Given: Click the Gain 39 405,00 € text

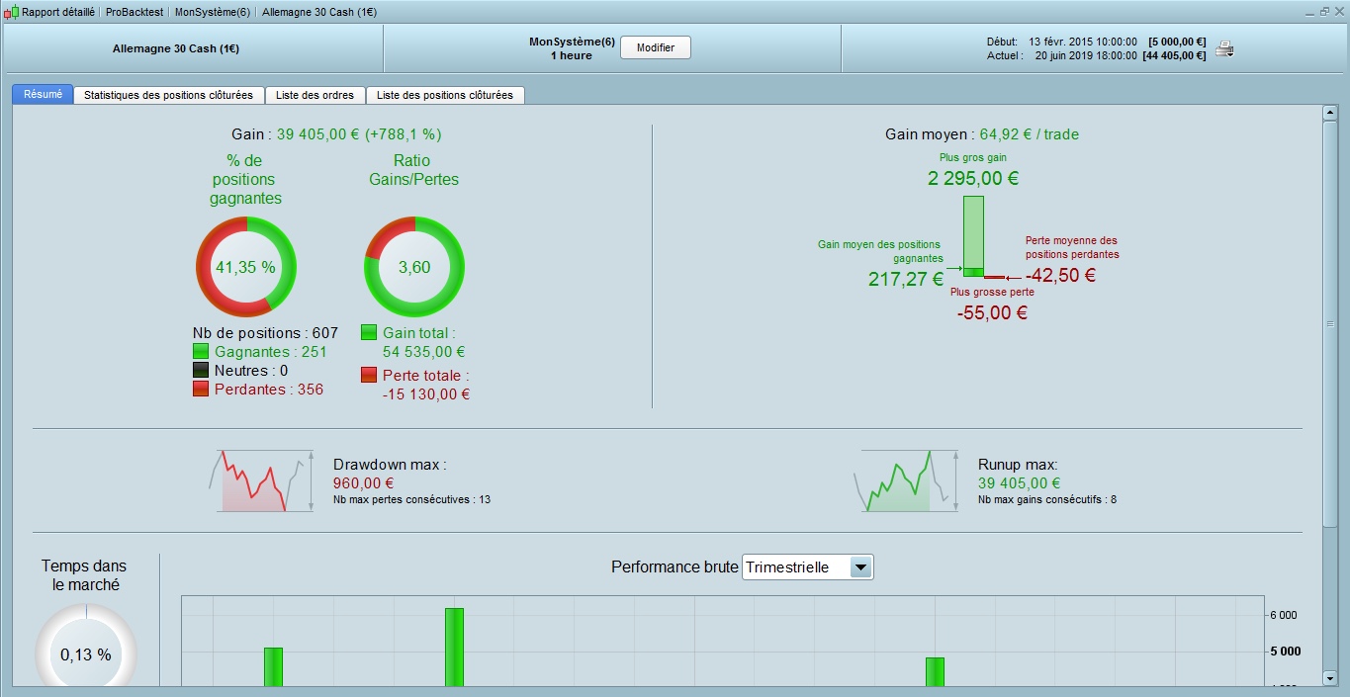Looking at the screenshot, I should (x=335, y=133).
